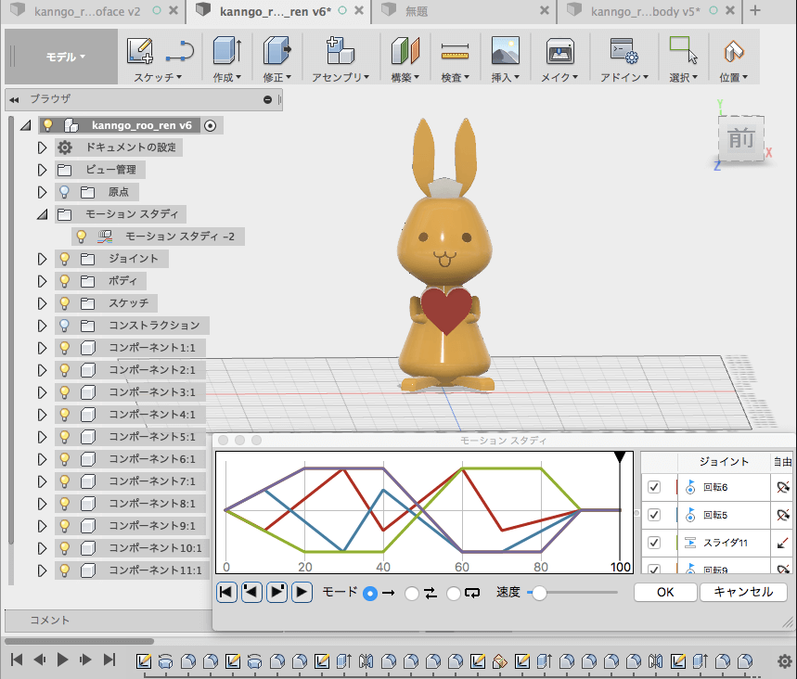The image size is (797, 679).
Task: Click the Add-ins scripts icon
Action: coord(623,50)
